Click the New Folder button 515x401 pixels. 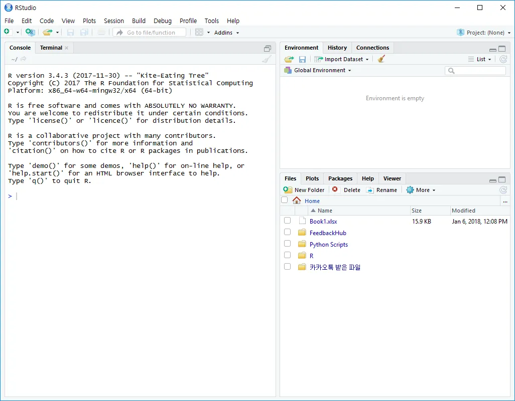304,190
